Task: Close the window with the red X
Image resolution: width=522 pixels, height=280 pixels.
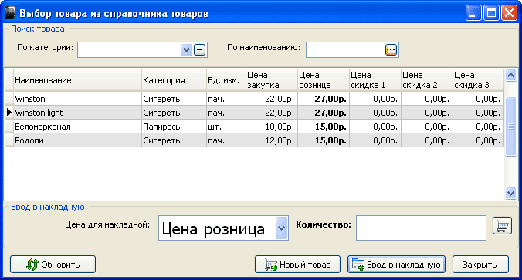Action: pyautogui.click(x=509, y=13)
